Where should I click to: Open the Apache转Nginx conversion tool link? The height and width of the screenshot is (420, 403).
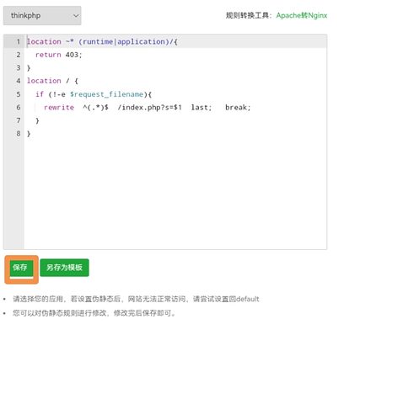(302, 15)
